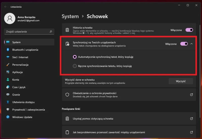
Task: Click the shield icon for Prywatność i zabezpieczenia
Action: pyautogui.click(x=8, y=109)
